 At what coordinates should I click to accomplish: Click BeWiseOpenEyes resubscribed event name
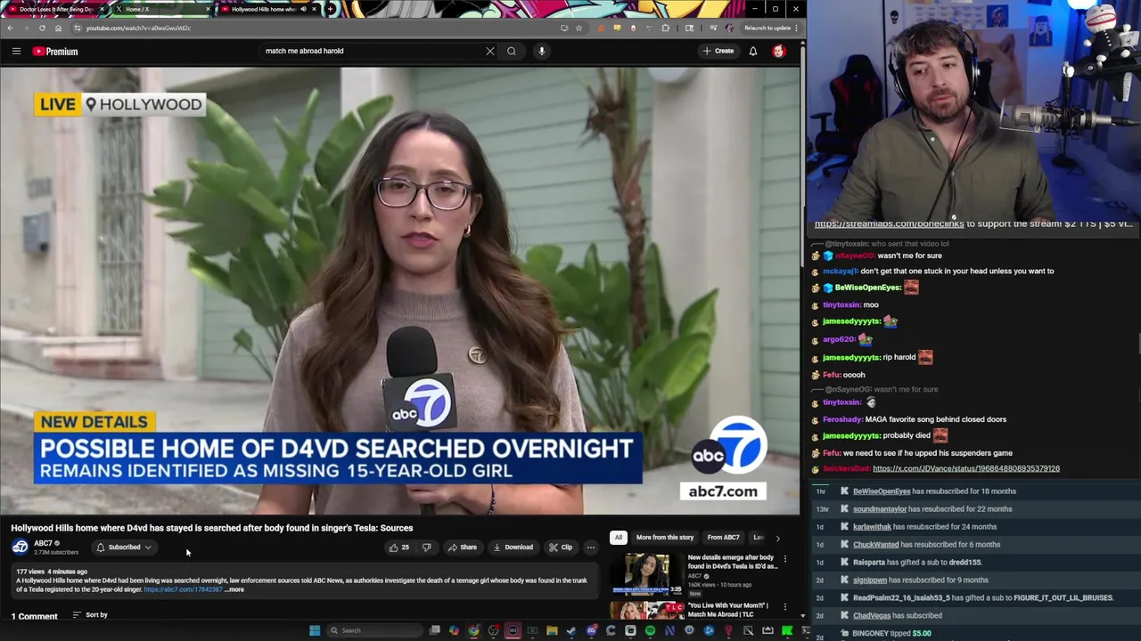click(882, 491)
